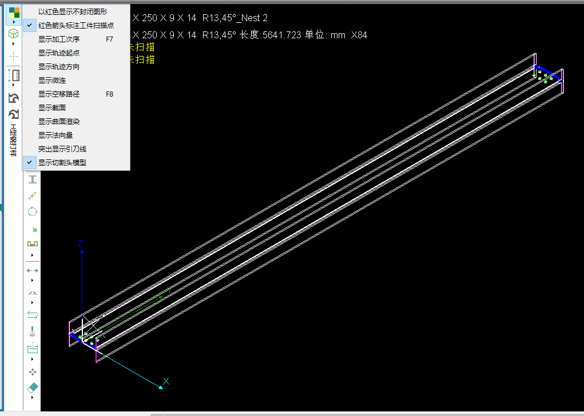Select the H-beam section icon
584x416 pixels.
pyautogui.click(x=33, y=179)
